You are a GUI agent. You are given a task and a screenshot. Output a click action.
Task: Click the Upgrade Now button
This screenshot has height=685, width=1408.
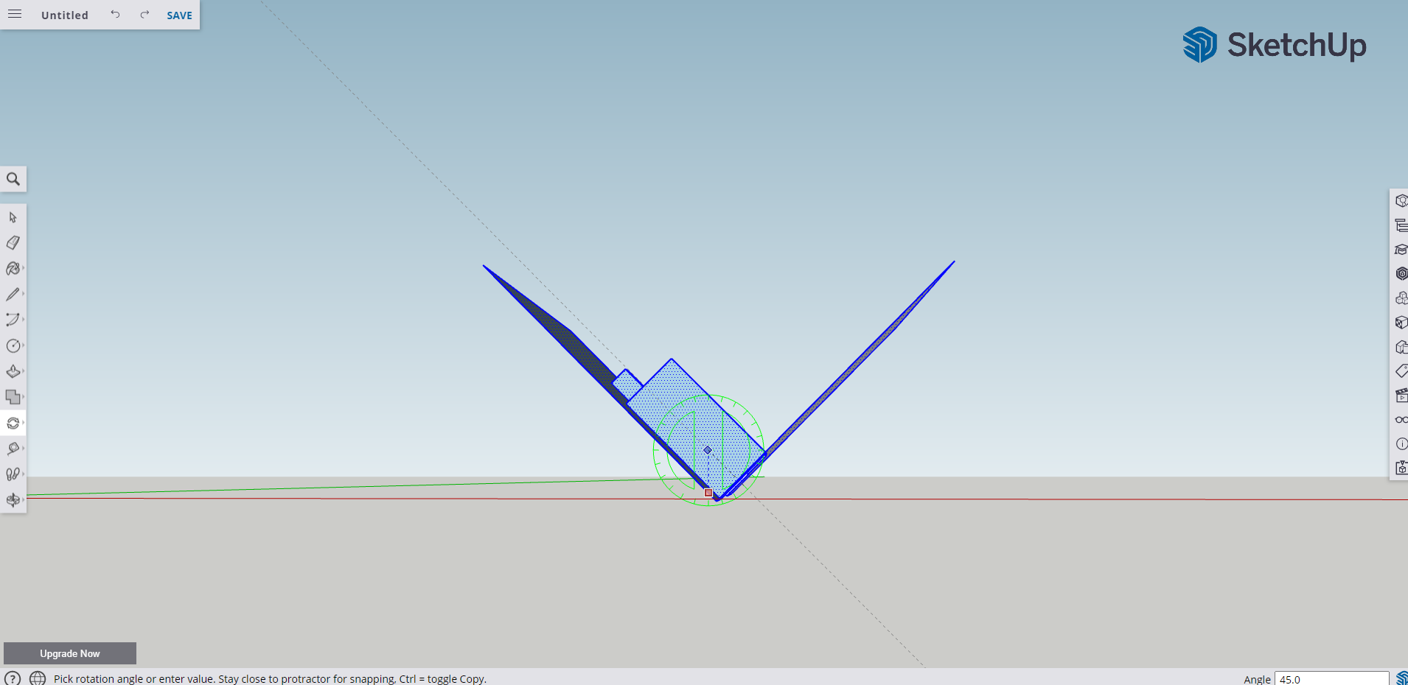69,653
